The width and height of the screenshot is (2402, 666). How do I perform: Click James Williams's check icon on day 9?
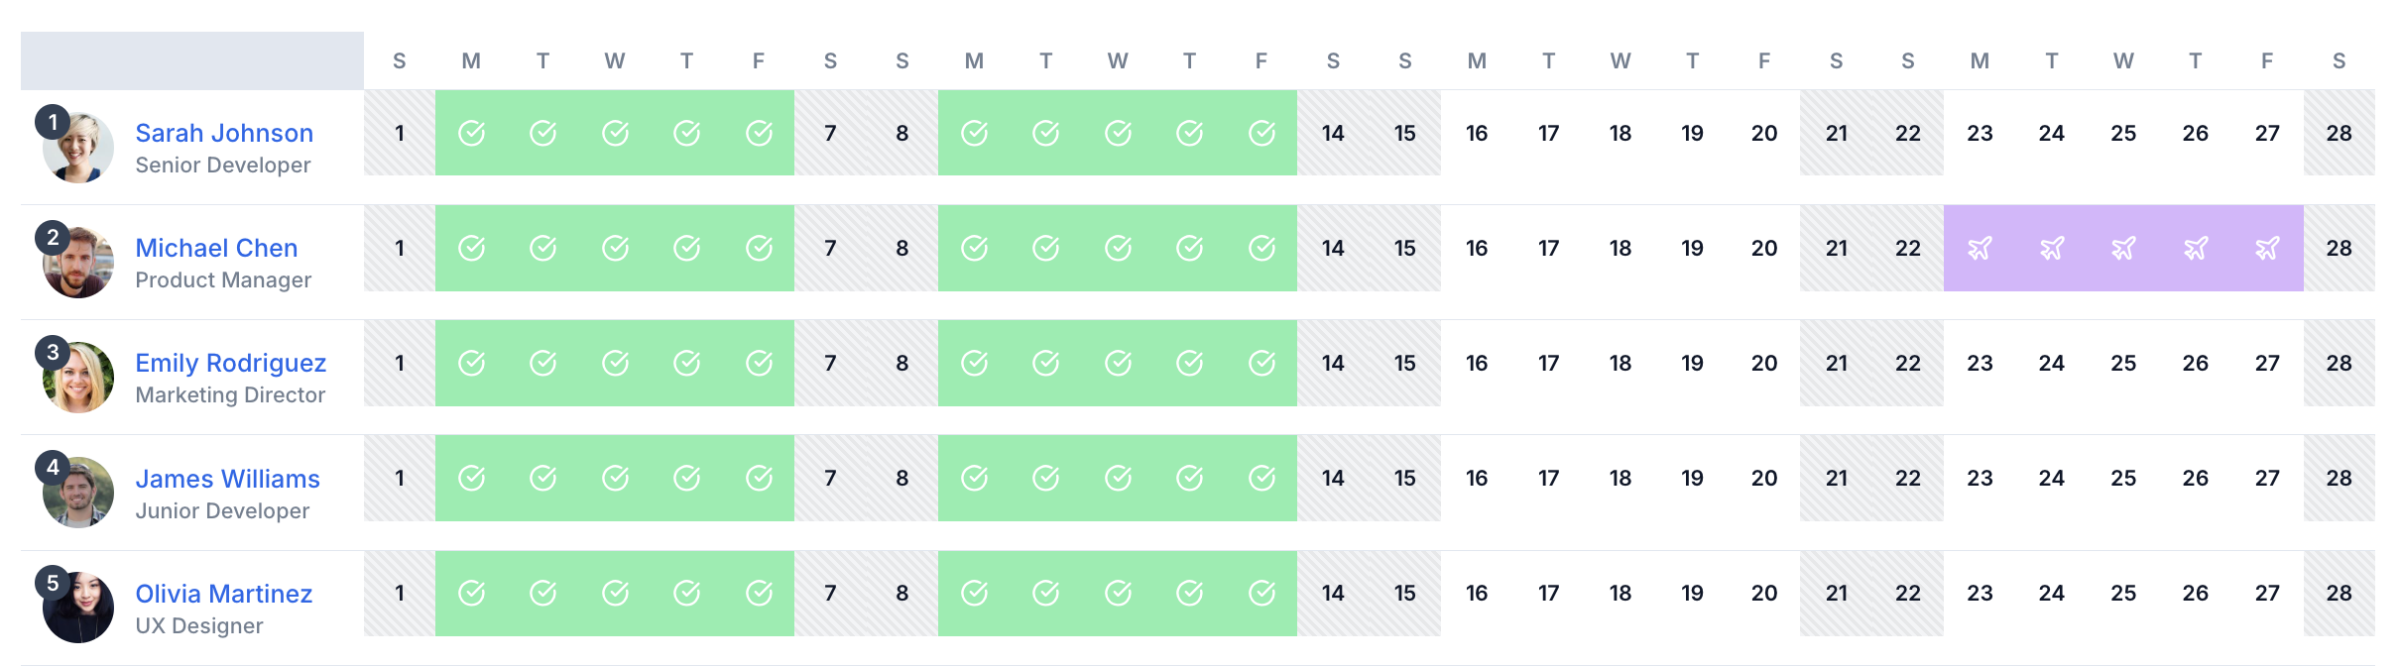click(974, 479)
